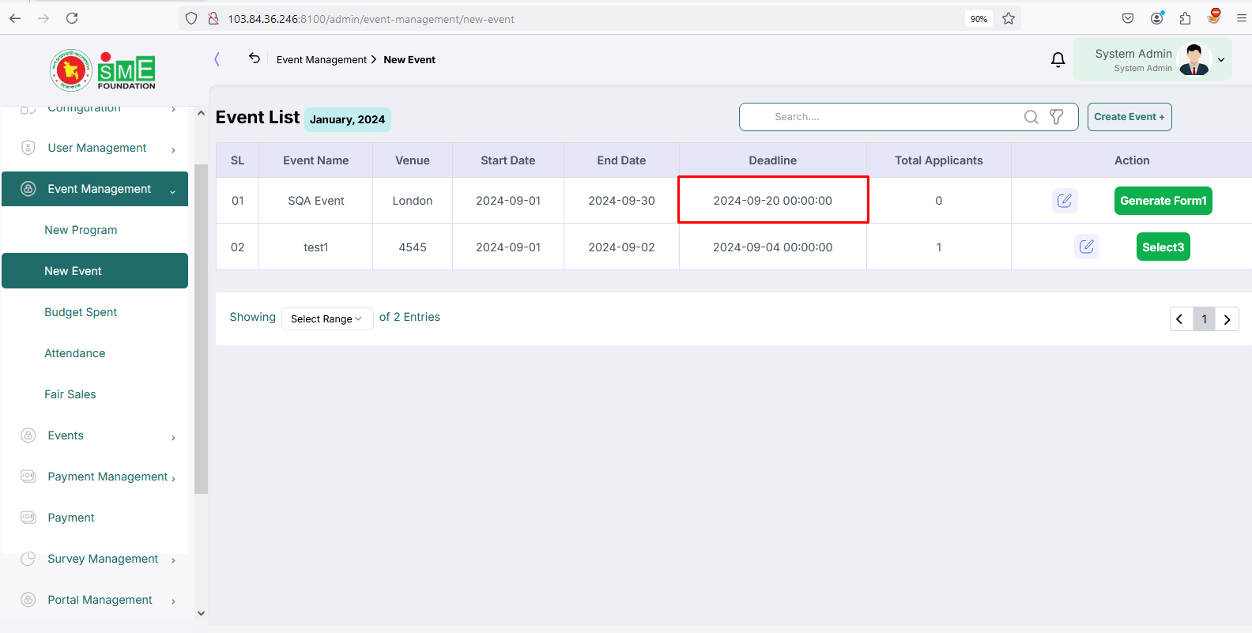Click end date 2024-09-30 cell
1252x633 pixels.
pyautogui.click(x=622, y=201)
